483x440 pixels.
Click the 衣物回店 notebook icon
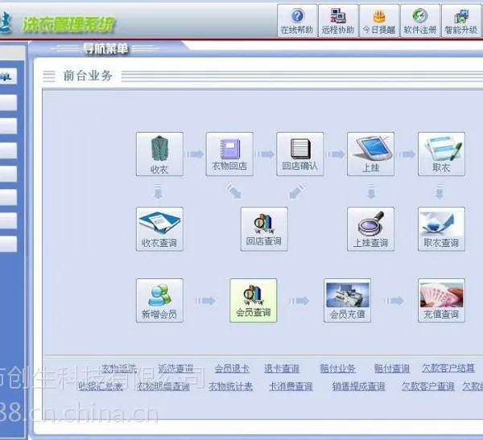[x=229, y=154]
